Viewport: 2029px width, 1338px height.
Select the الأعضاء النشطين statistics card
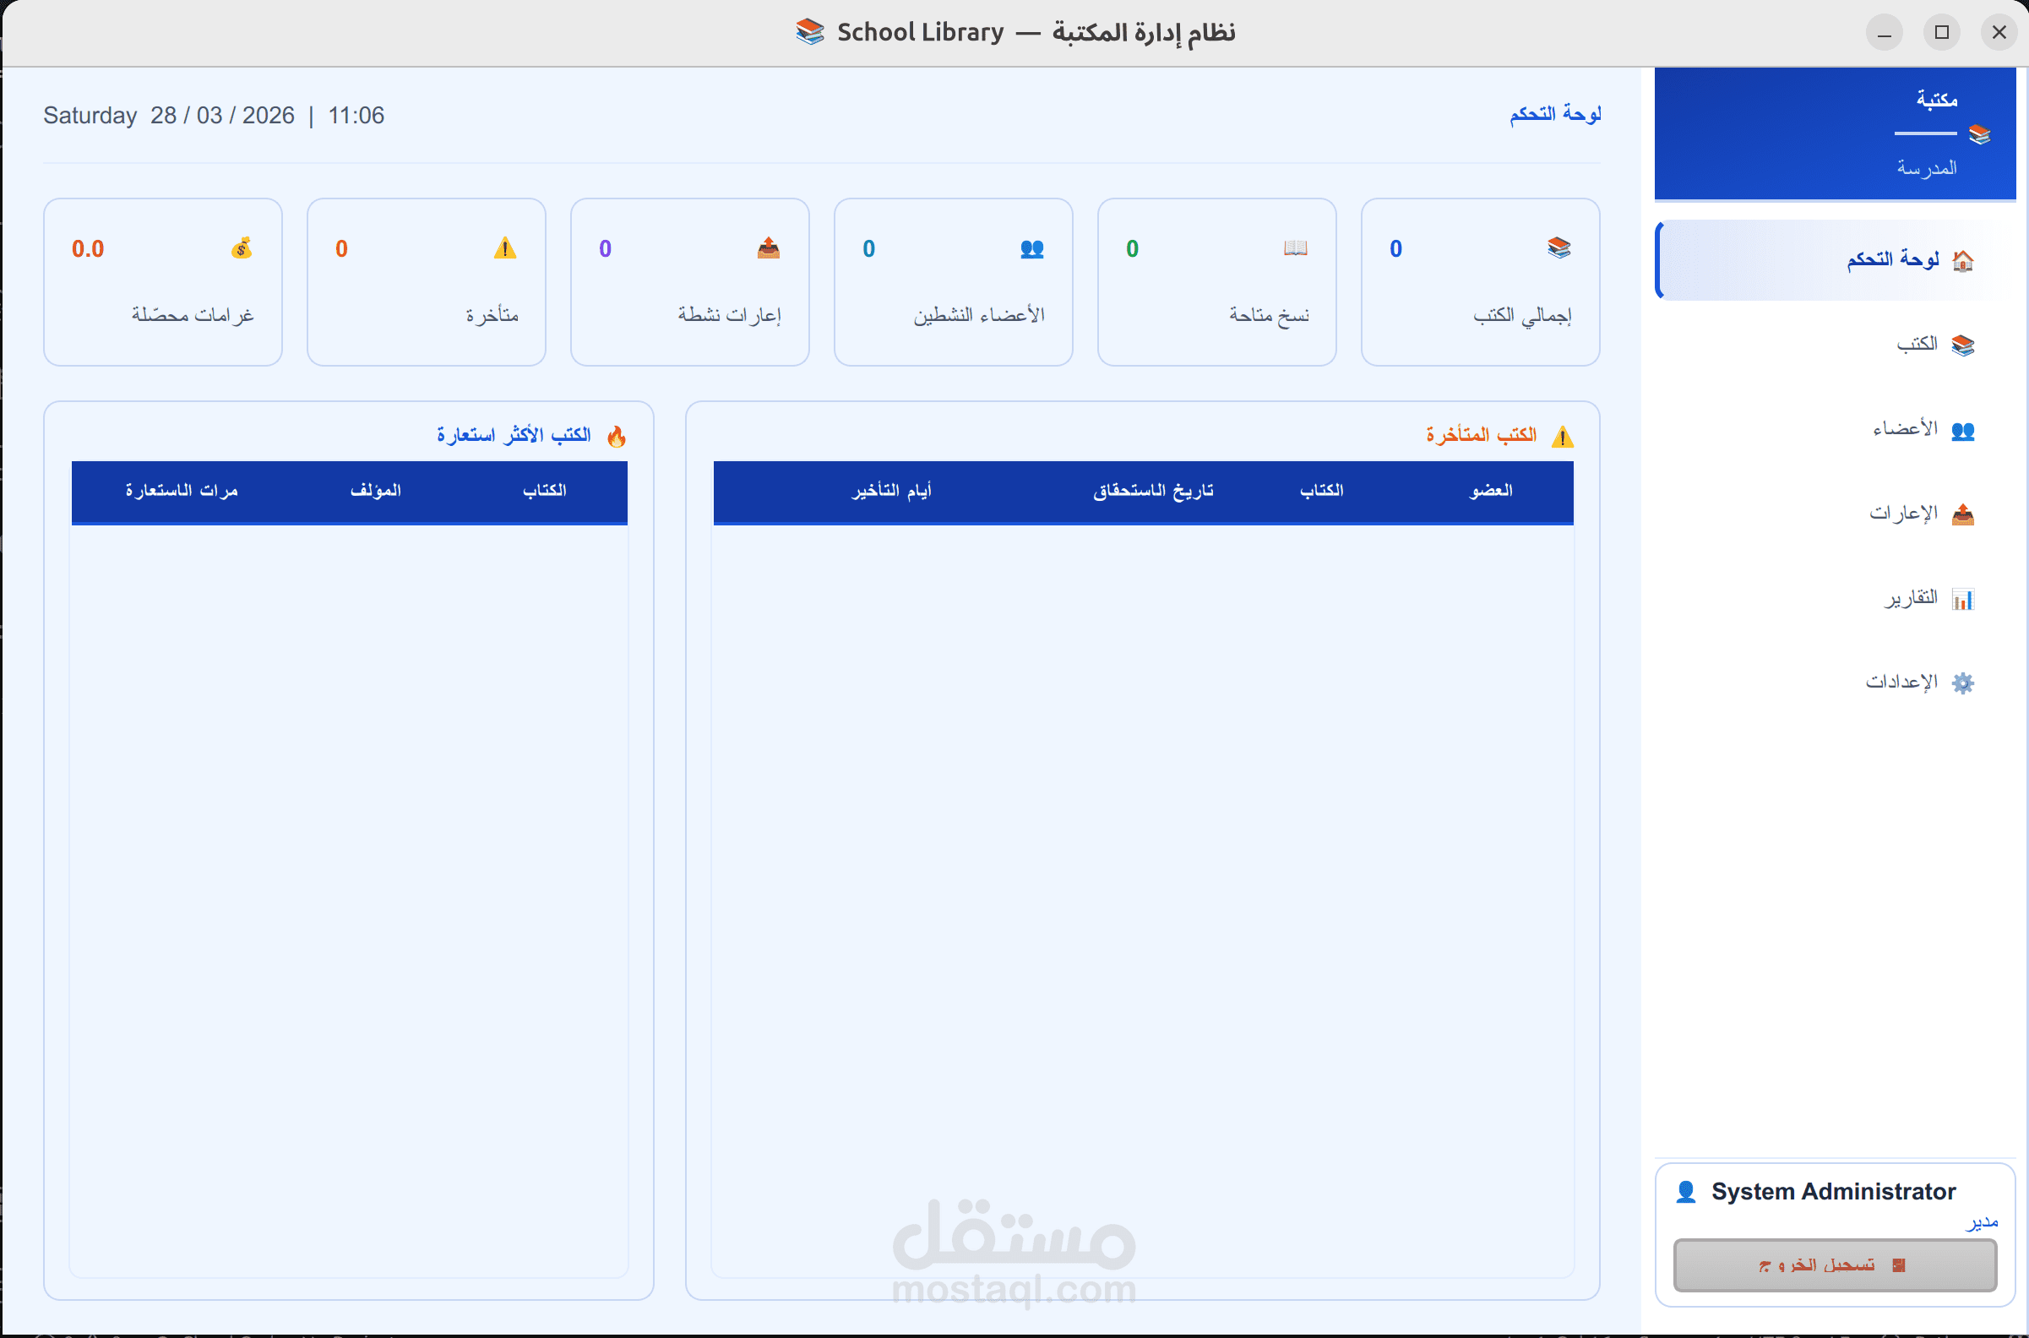953,282
